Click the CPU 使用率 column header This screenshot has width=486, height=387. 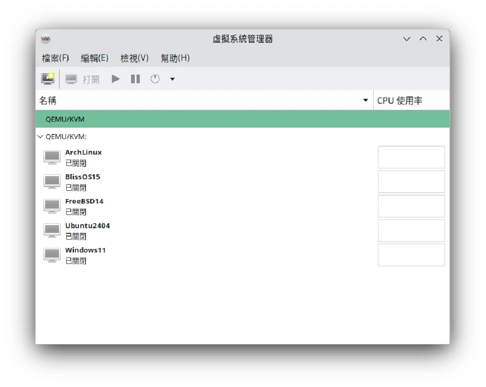[400, 101]
